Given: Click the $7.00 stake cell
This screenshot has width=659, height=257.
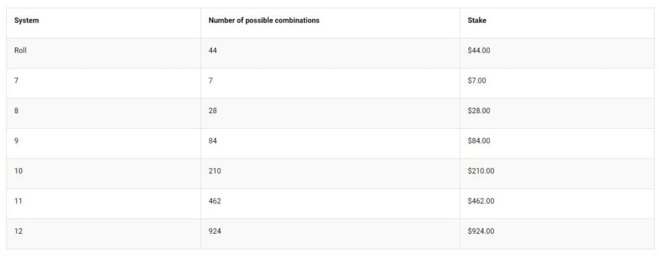Looking at the screenshot, I should (477, 81).
